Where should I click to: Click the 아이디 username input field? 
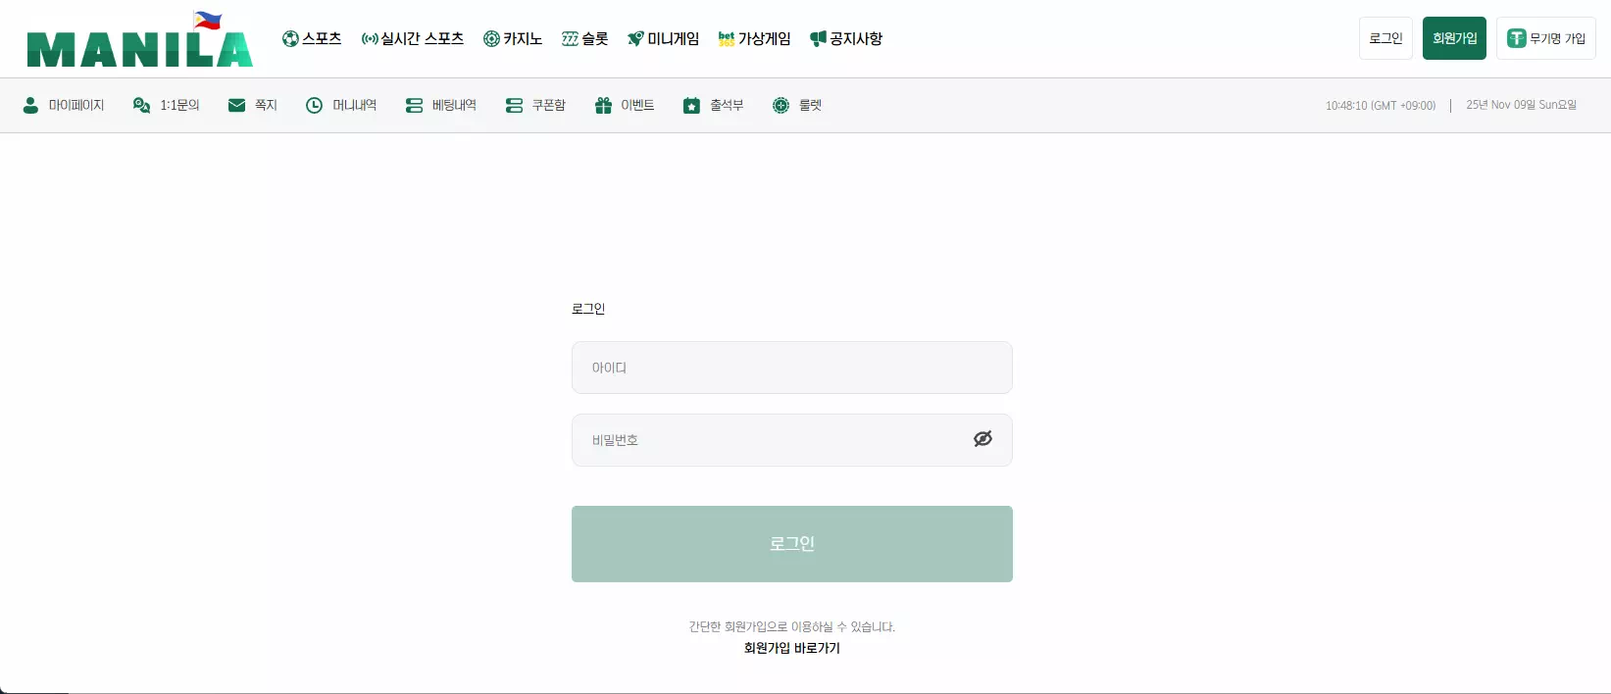tap(791, 368)
